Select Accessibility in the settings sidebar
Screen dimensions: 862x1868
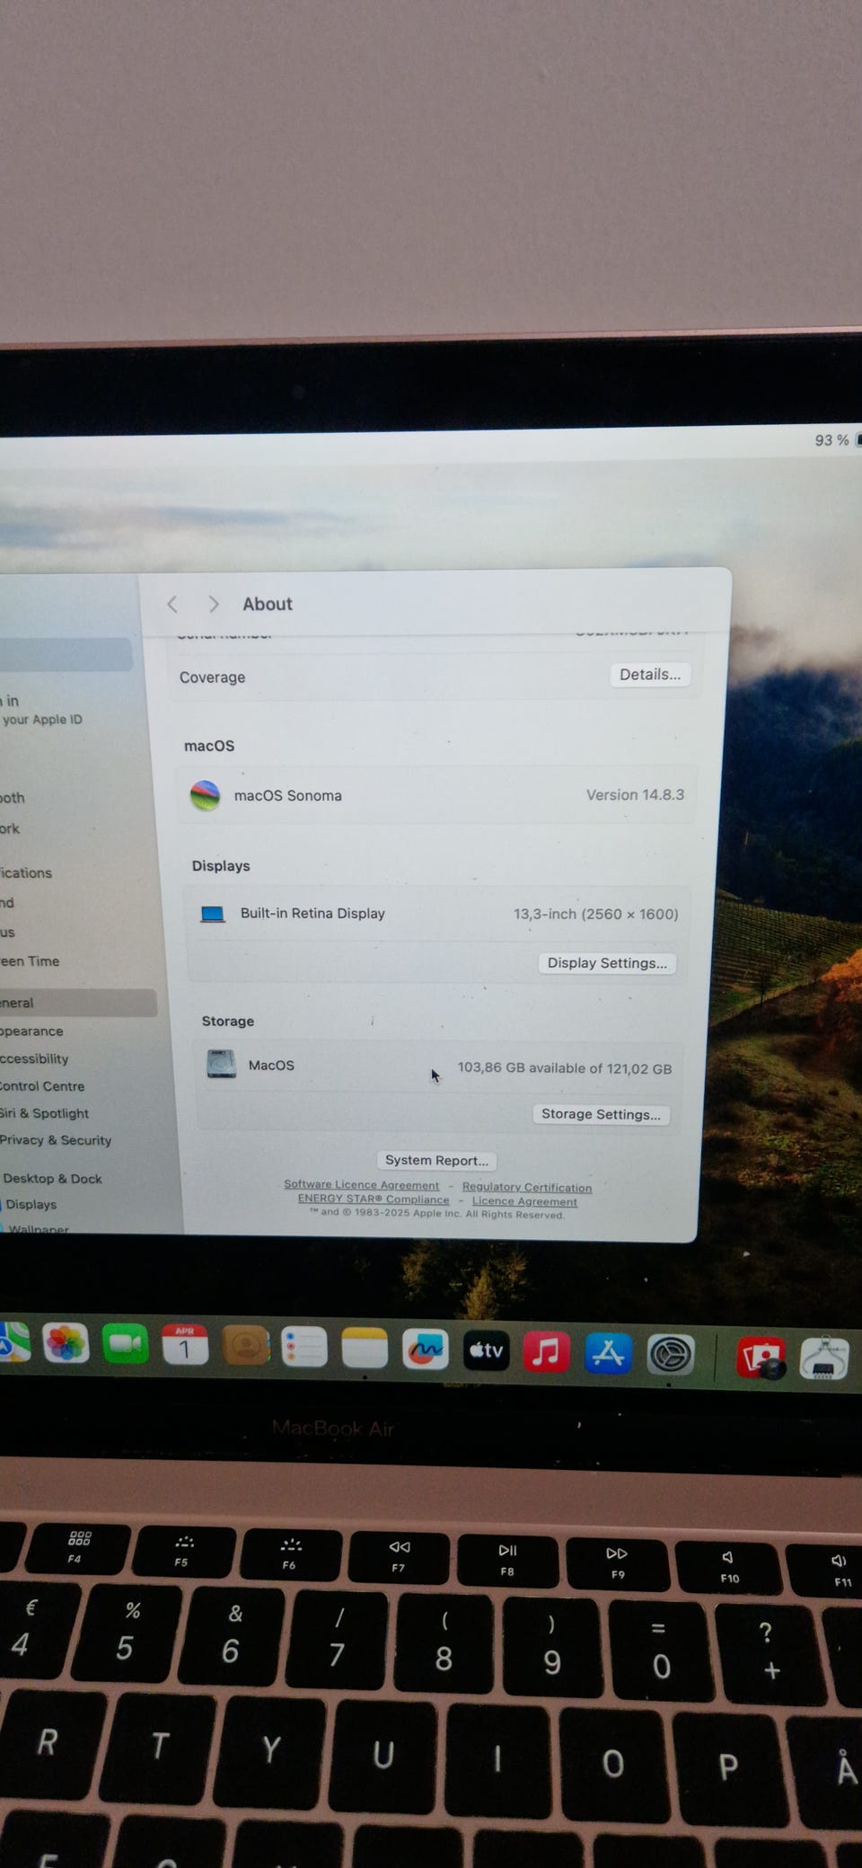[x=34, y=1059]
